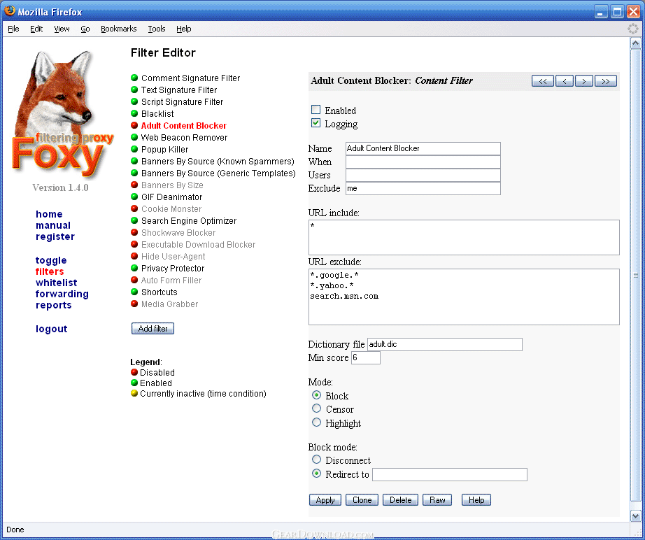Tick the Enabled checkbox
The height and width of the screenshot is (540, 645).
pos(316,109)
